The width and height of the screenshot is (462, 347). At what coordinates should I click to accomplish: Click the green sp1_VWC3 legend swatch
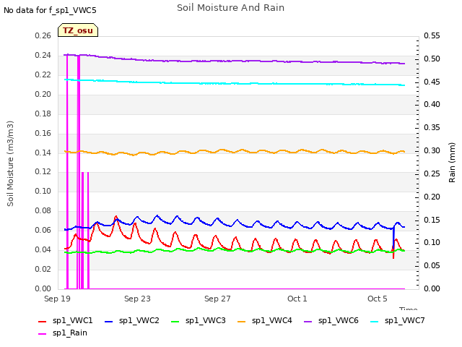tap(175, 322)
